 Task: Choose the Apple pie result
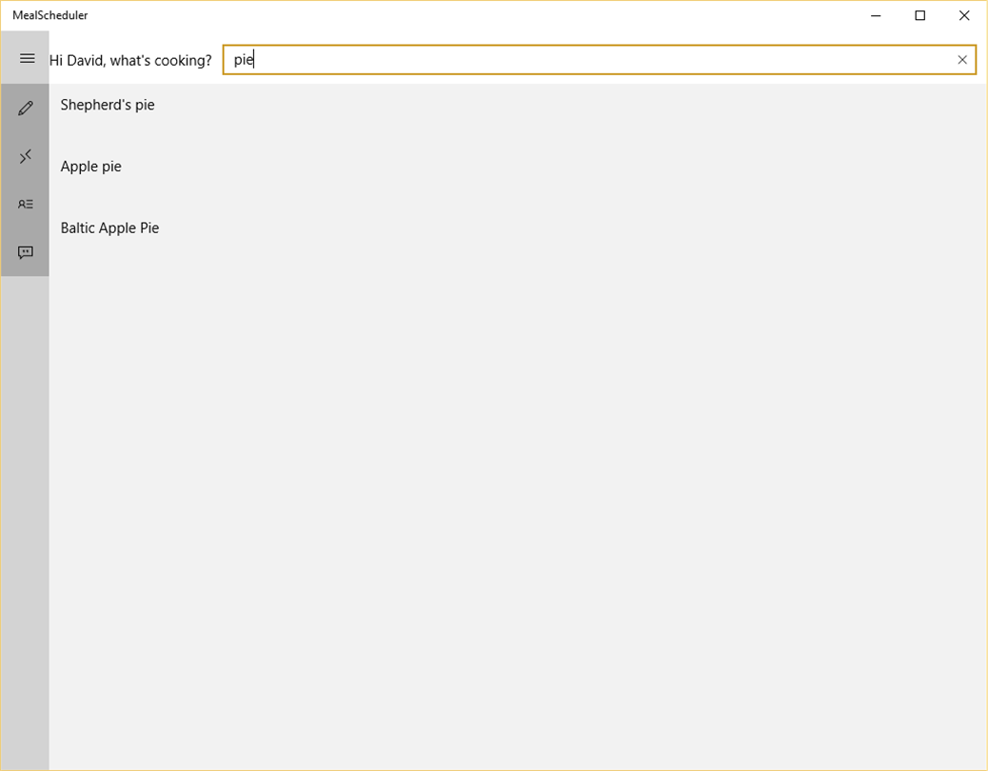point(91,167)
